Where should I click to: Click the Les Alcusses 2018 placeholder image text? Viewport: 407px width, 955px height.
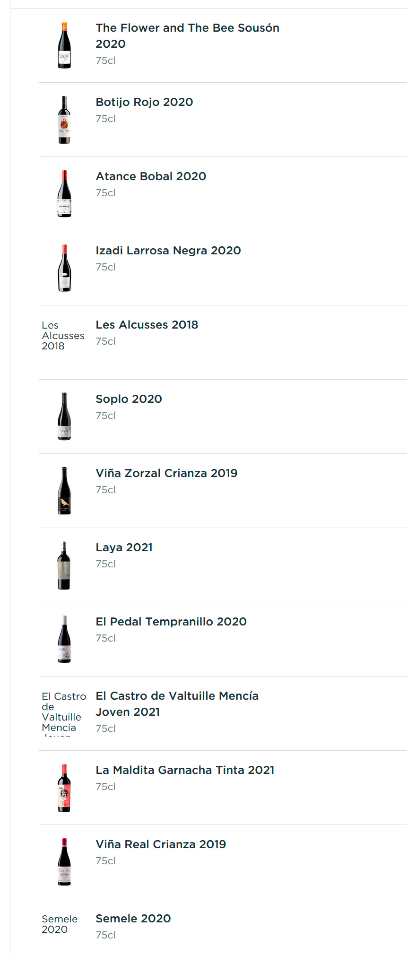point(63,336)
